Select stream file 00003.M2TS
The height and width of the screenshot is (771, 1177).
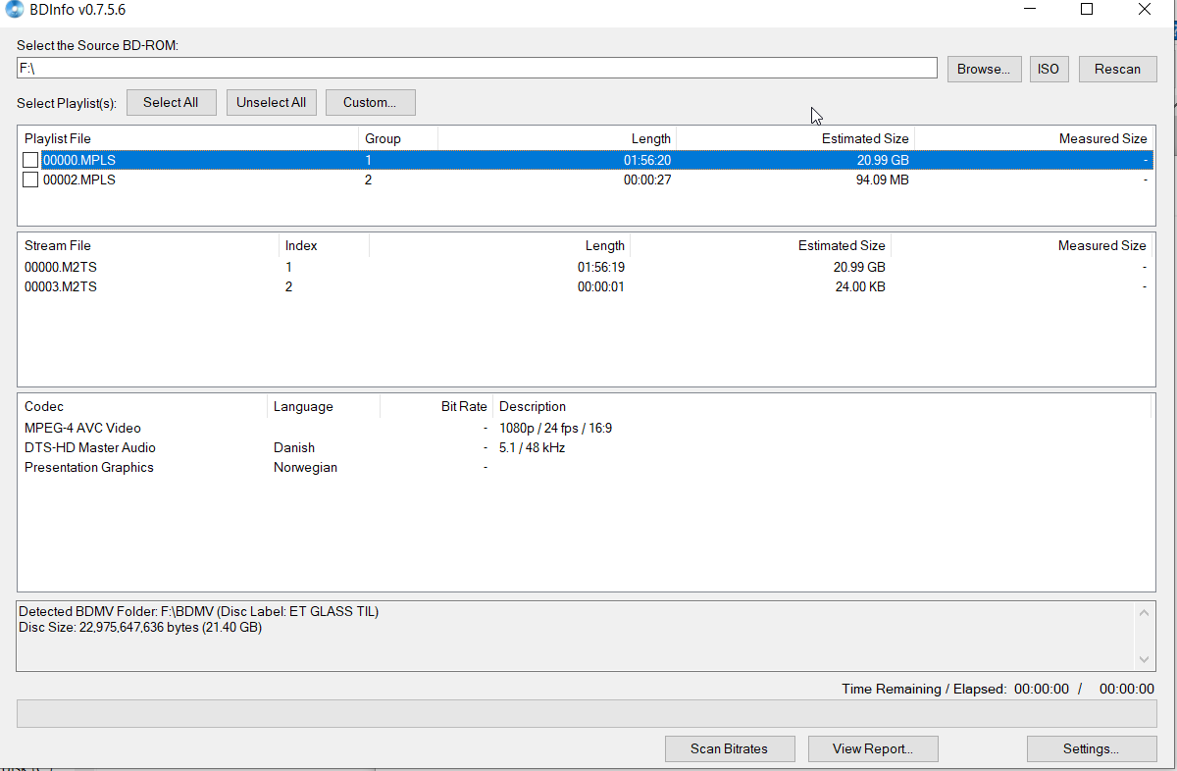click(x=586, y=286)
